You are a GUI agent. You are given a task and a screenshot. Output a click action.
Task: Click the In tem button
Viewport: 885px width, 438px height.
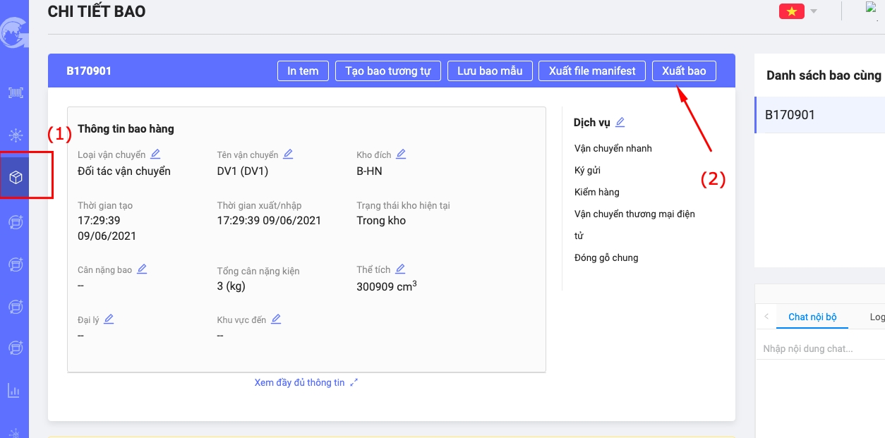pos(303,71)
